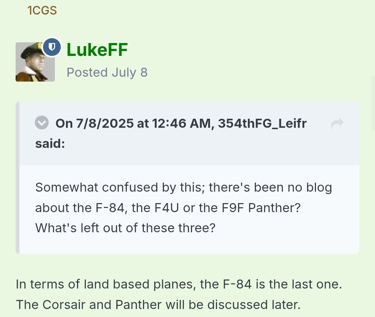Viewport: 375px width, 317px height.
Task: Open the LukeFF username profile link
Action: pos(97,50)
